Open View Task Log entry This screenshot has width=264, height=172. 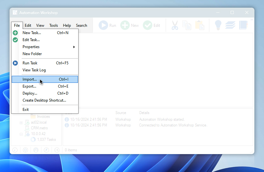(45, 70)
